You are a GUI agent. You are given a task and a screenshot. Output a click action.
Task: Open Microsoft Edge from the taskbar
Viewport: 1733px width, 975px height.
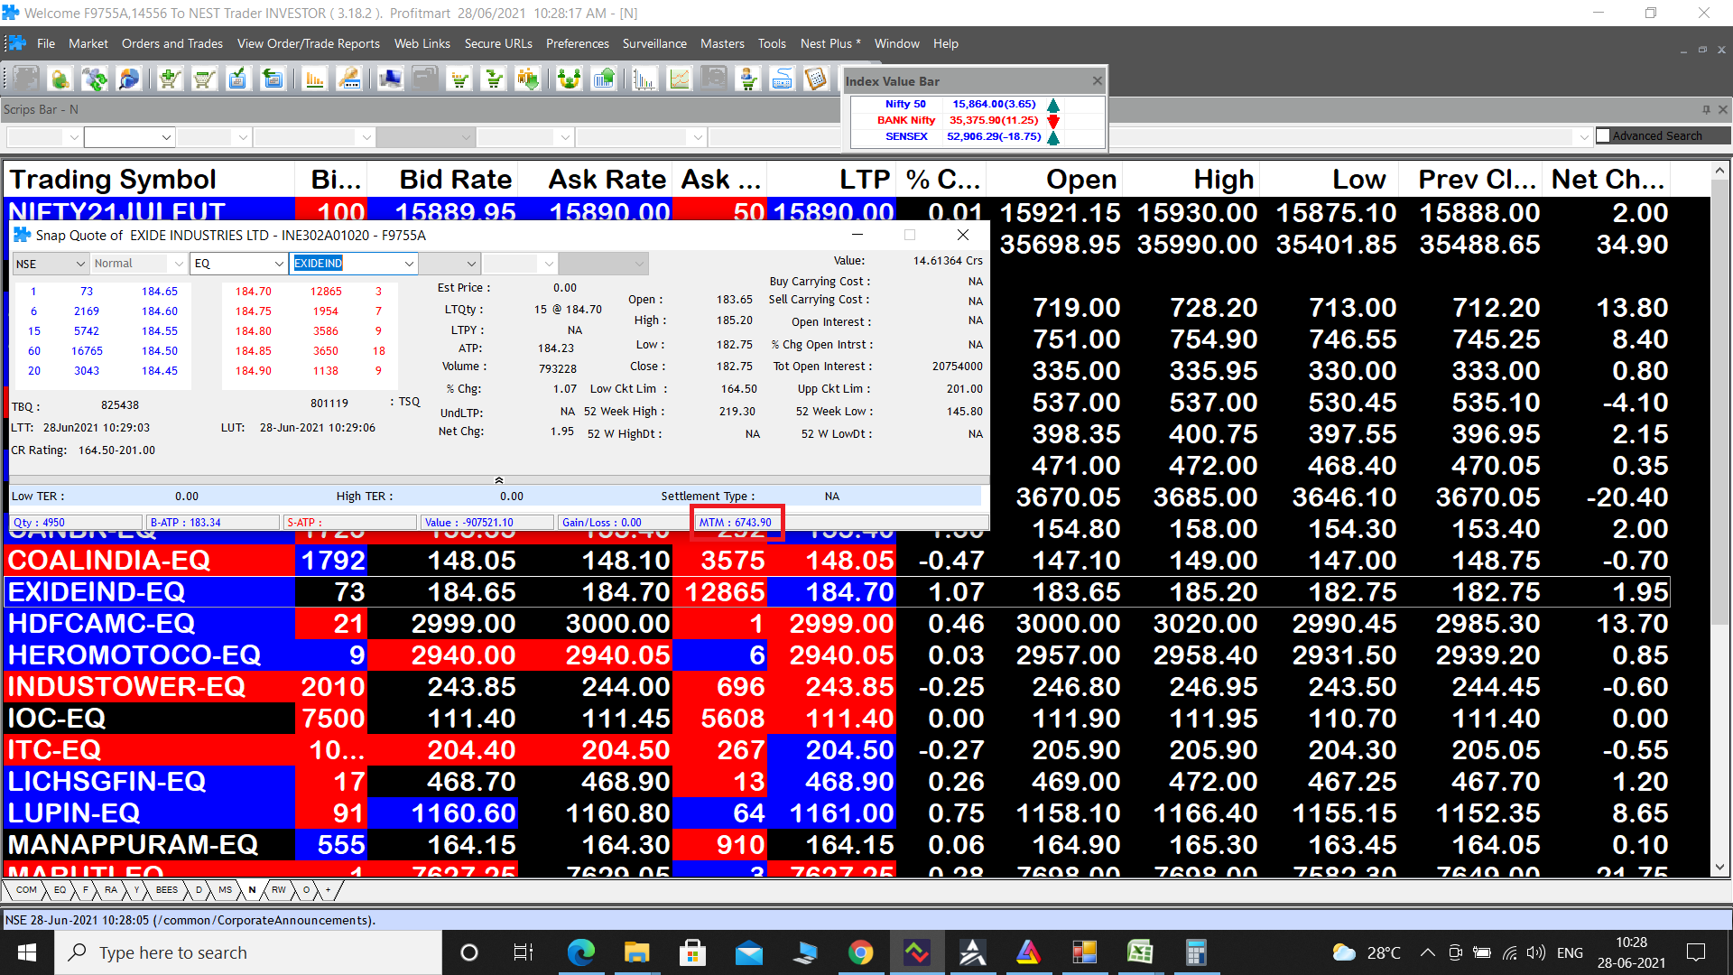580,952
